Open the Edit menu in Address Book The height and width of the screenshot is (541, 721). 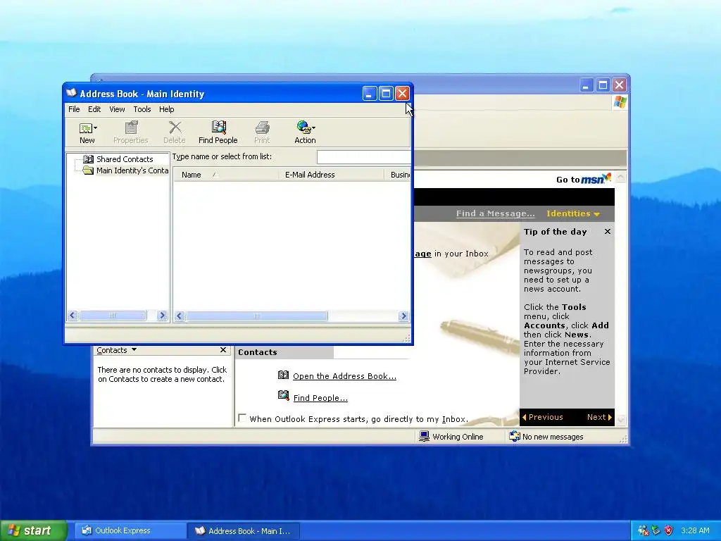94,109
